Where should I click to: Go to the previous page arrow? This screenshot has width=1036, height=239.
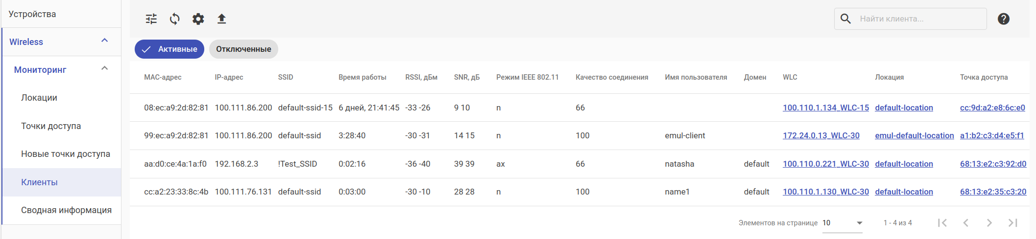tap(965, 223)
